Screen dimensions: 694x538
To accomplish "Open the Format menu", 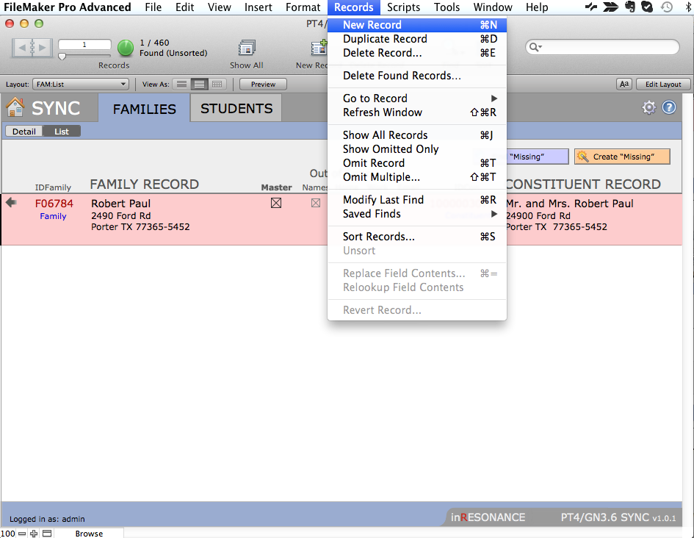I will tap(303, 7).
